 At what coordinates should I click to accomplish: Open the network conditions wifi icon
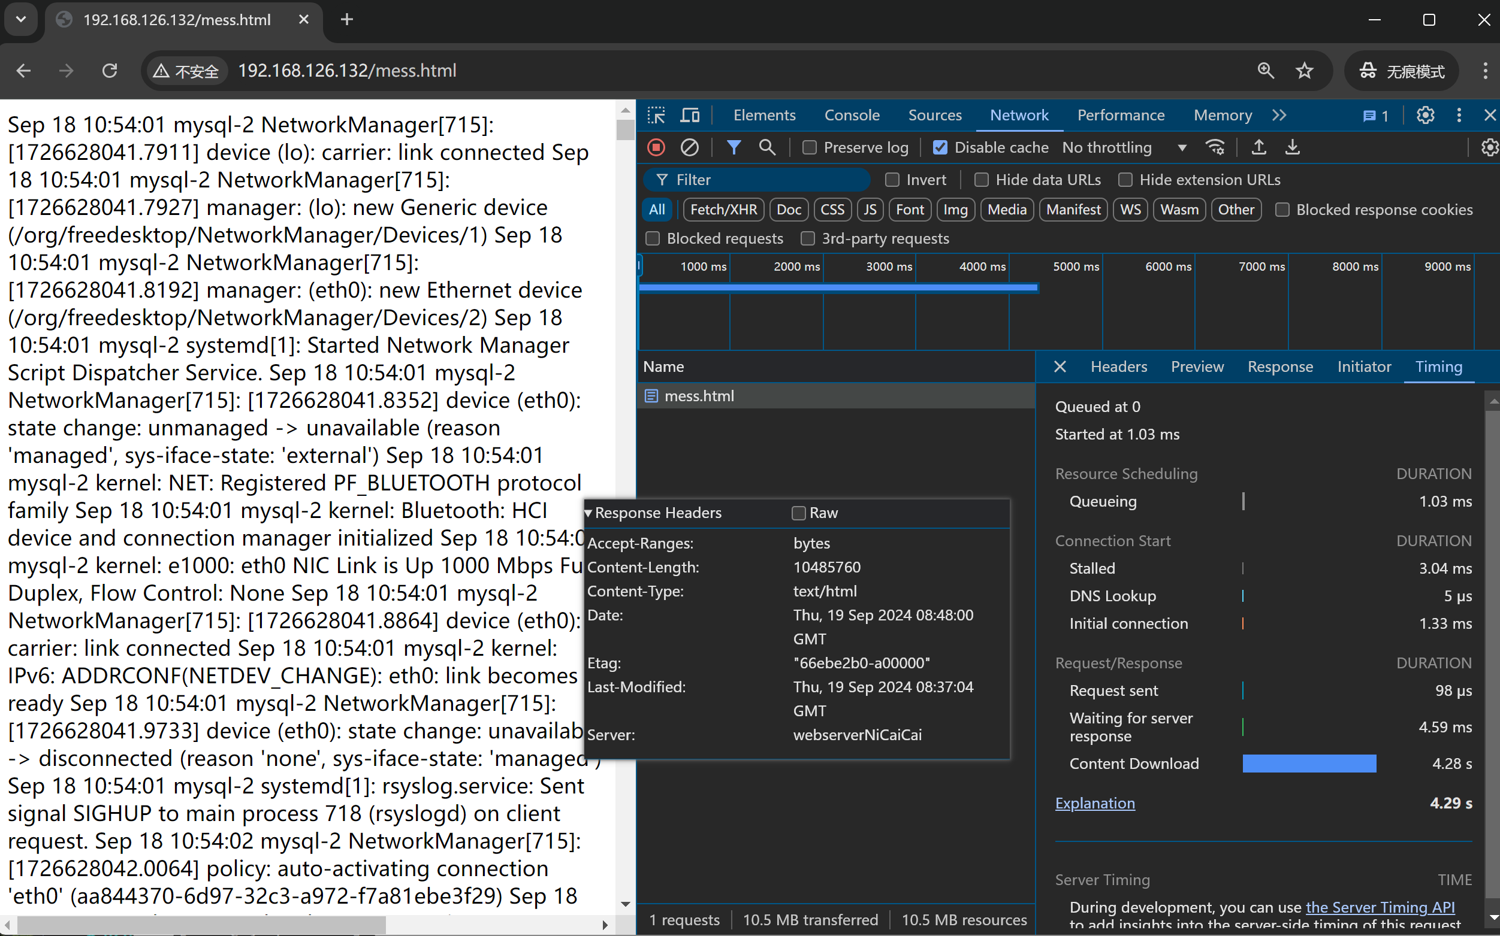1215,147
